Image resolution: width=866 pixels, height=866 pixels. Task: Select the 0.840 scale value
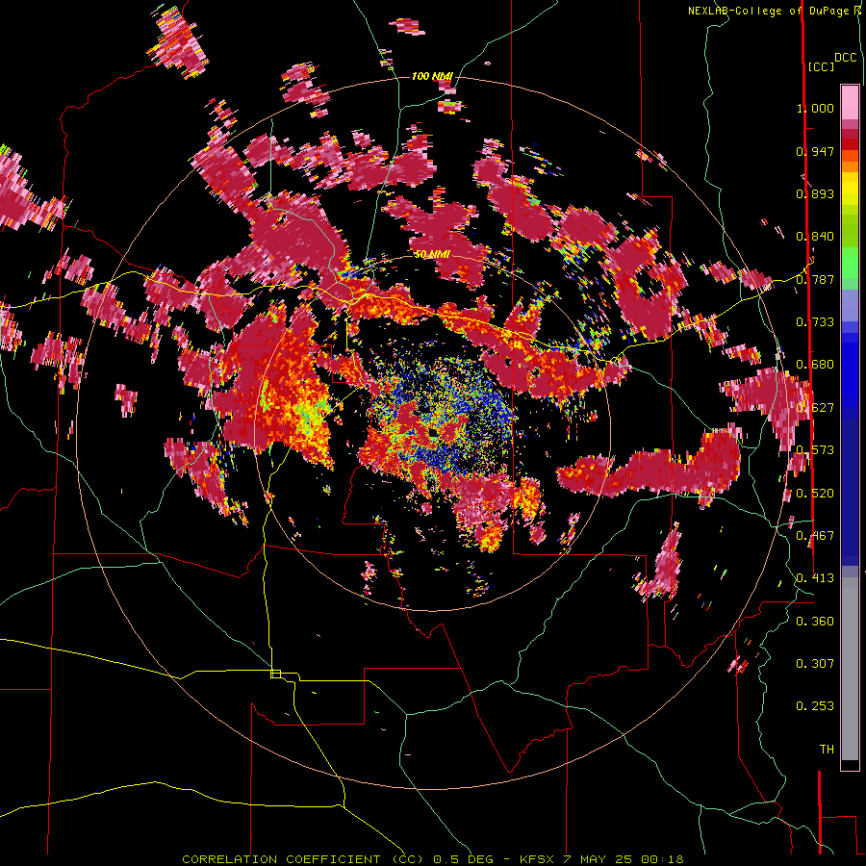pos(815,237)
